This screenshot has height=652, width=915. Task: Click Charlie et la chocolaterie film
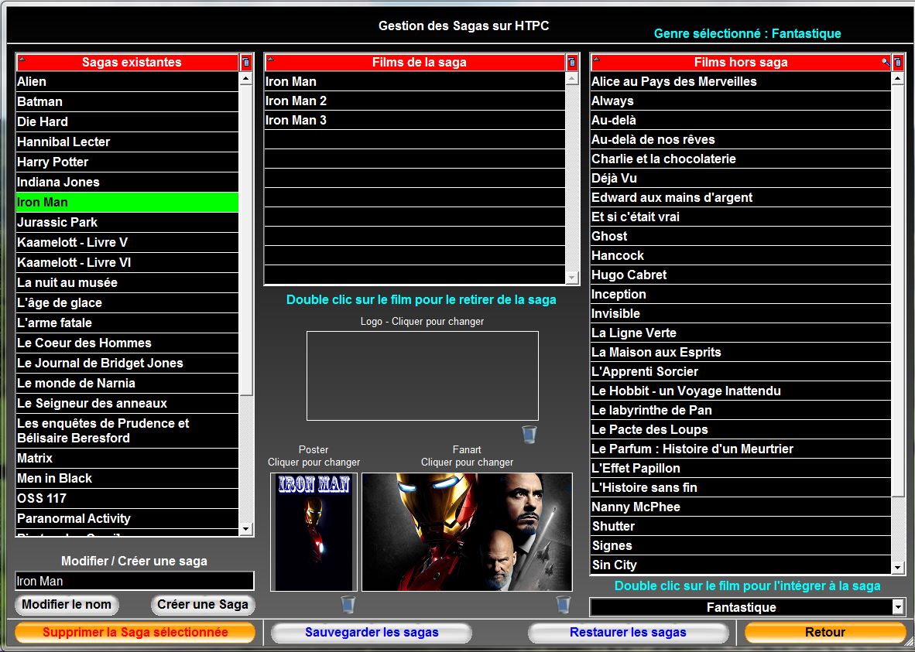pos(741,159)
